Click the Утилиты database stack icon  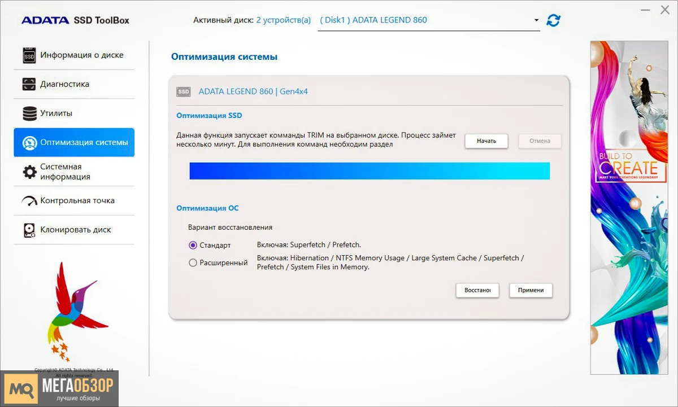(x=29, y=113)
